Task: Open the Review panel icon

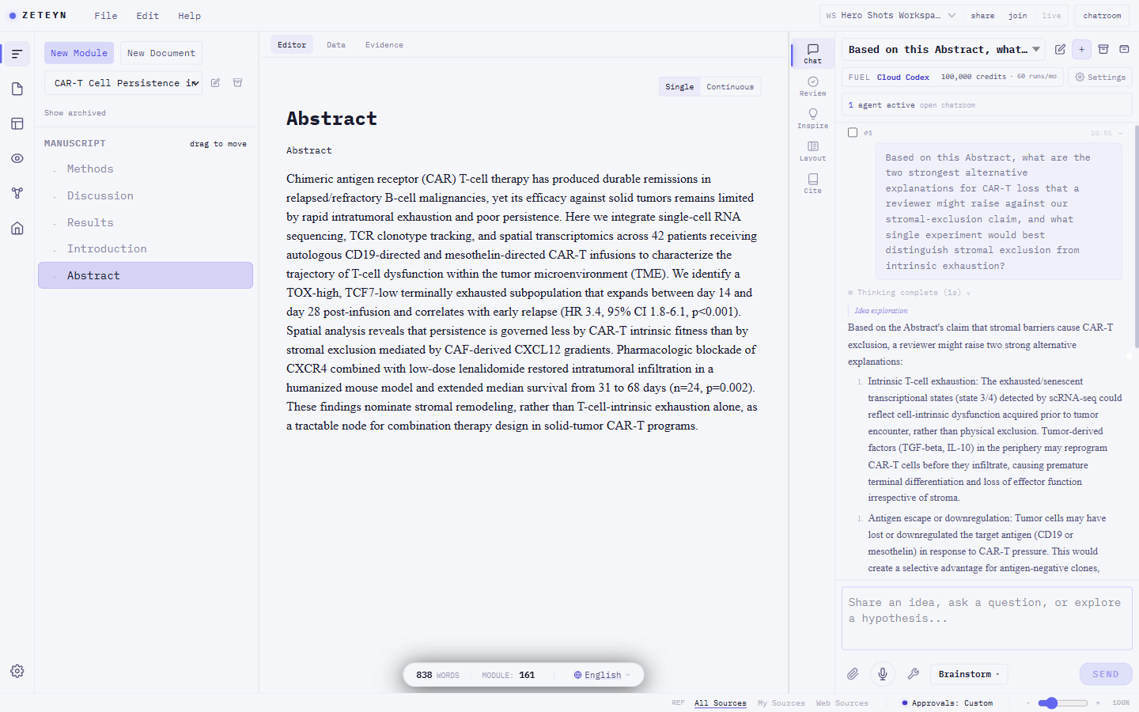Action: [813, 86]
